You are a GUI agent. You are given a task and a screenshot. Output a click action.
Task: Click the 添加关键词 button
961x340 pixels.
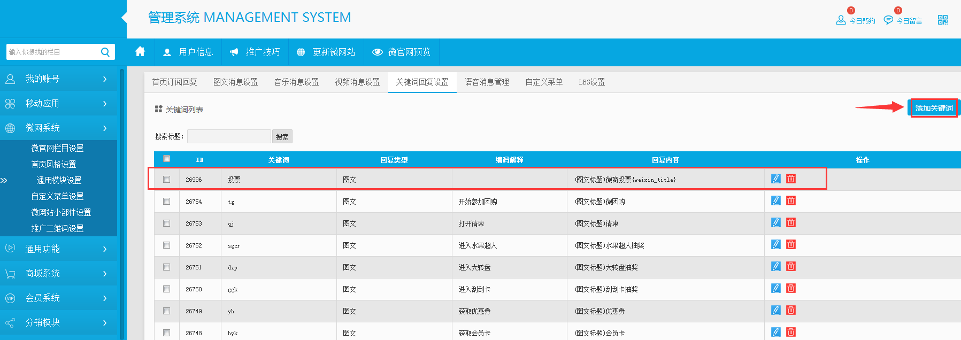click(933, 108)
